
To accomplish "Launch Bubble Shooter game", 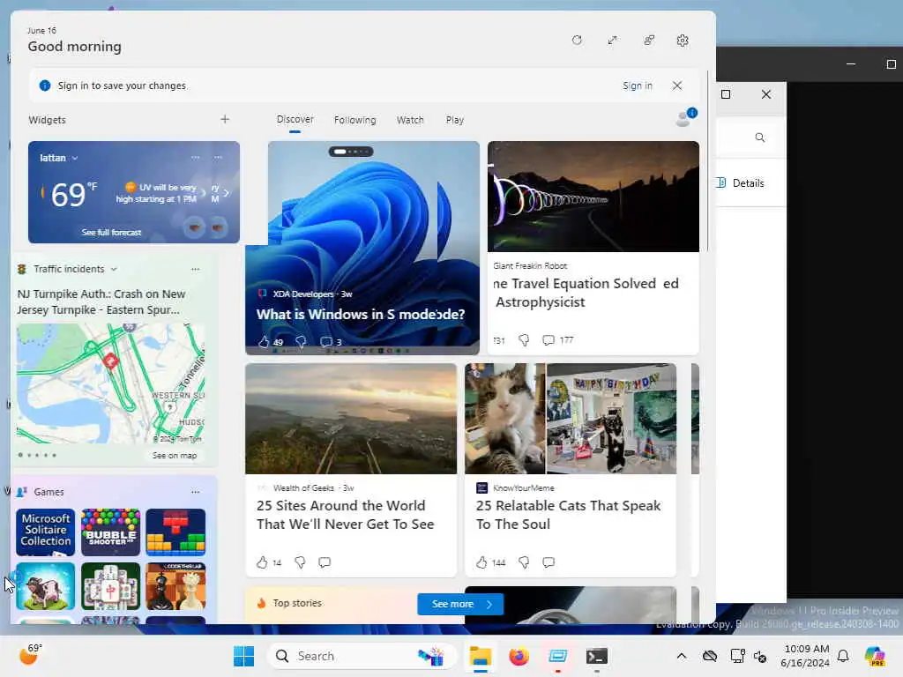I will coord(110,532).
